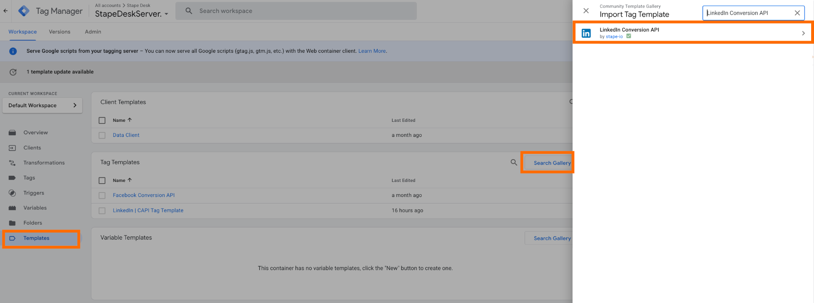Check the LinkedIn | CAPI Tag Template checkbox
Viewport: 814px width, 303px height.
[x=102, y=211]
